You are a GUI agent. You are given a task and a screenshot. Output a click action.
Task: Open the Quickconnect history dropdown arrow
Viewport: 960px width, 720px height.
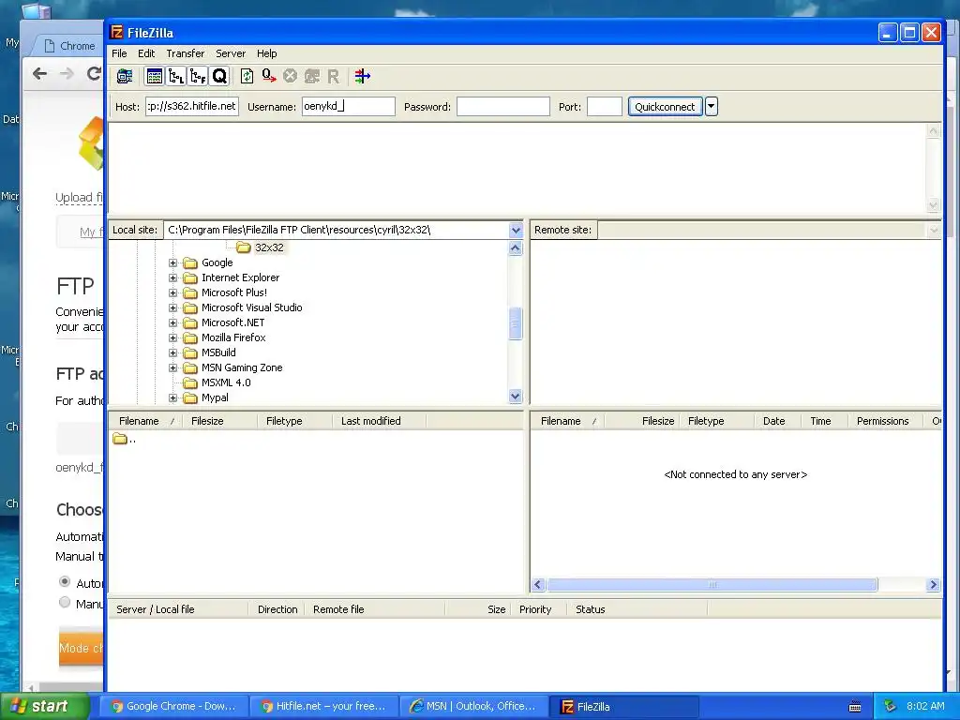(x=711, y=107)
